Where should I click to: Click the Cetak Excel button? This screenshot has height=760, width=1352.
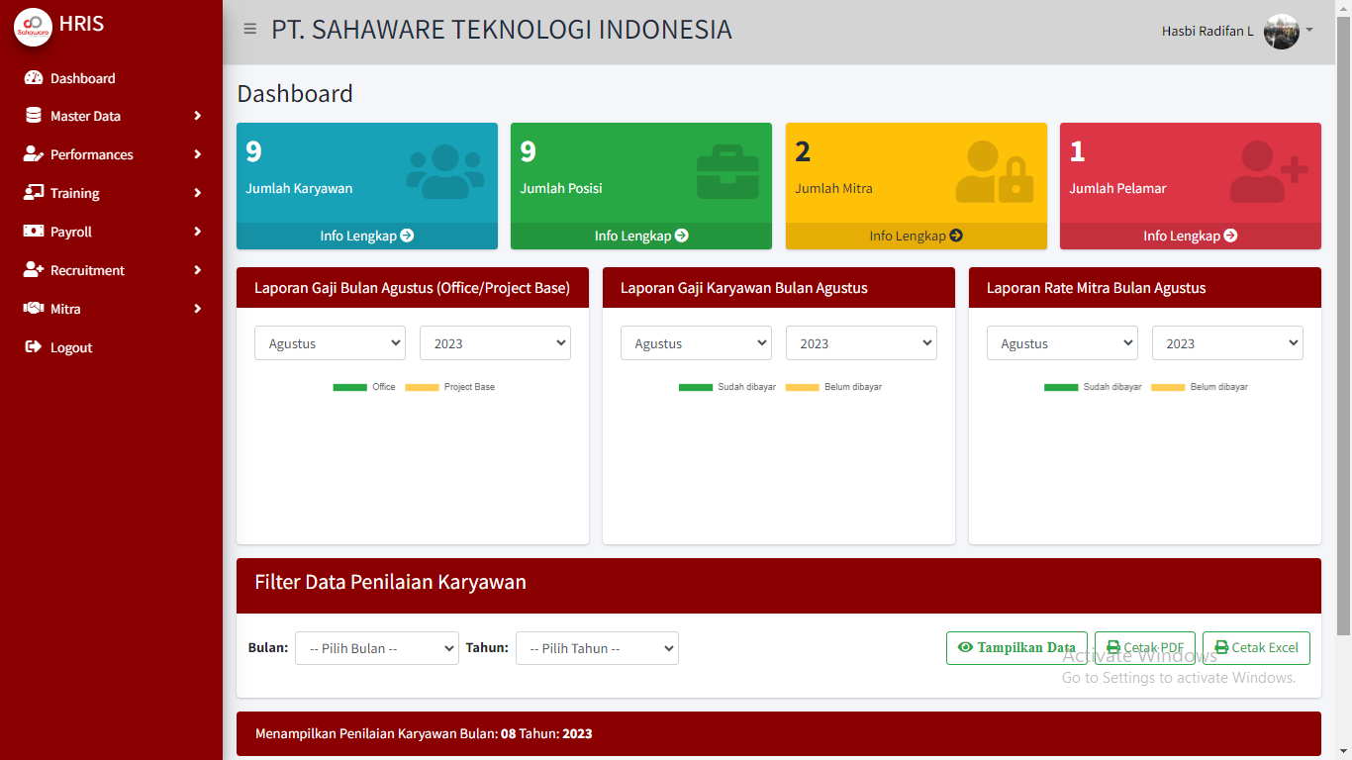[1256, 648]
